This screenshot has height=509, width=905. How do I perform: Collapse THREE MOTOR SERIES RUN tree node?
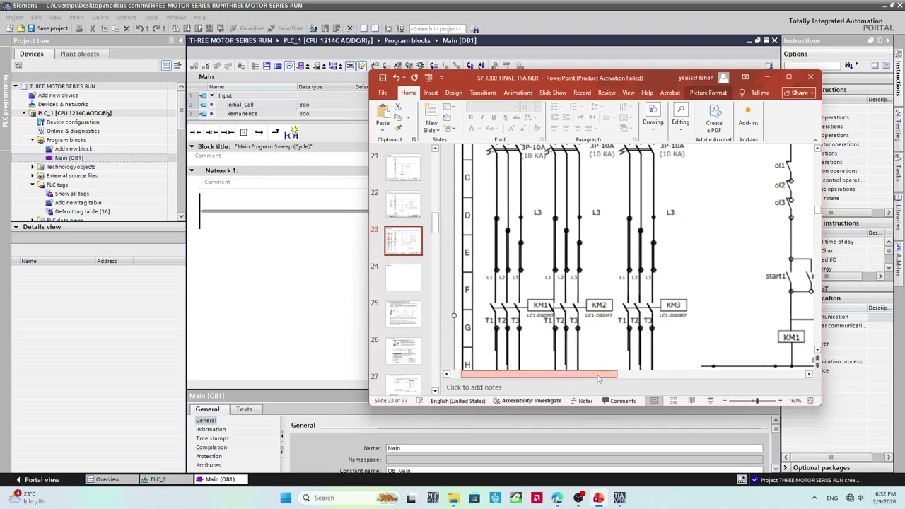16,86
